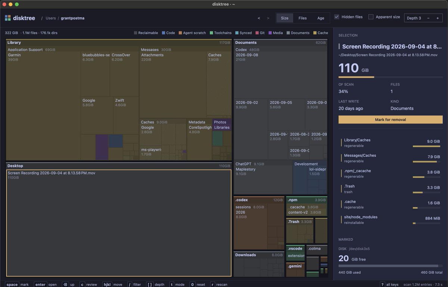448x287 pixels.
Task: Click the backspace up key icon
Action: (65, 284)
